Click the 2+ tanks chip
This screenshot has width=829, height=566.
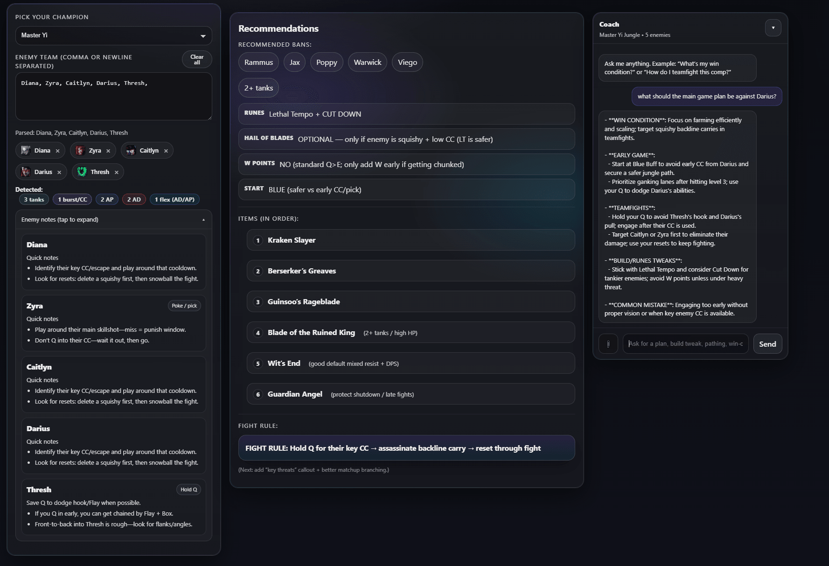coord(258,88)
